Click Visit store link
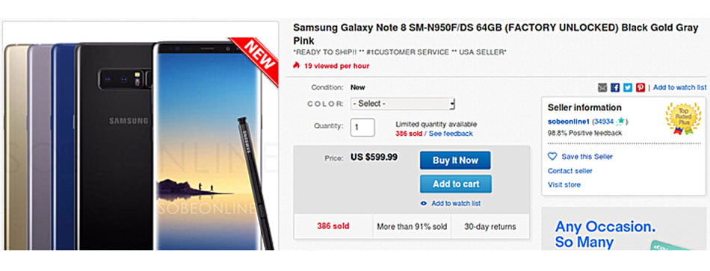This screenshot has width=710, height=271. [x=564, y=184]
